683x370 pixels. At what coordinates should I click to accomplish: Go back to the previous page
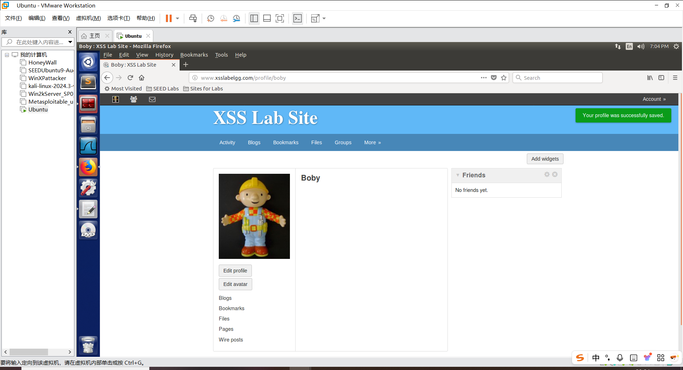pos(107,78)
